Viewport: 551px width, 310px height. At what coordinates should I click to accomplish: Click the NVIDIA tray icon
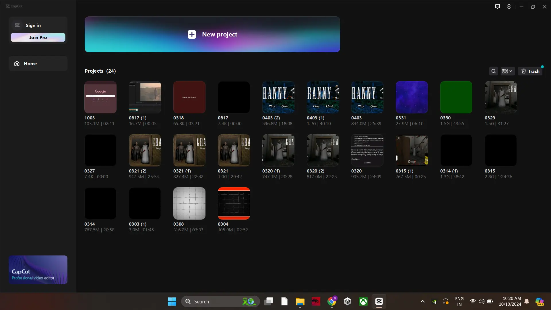click(x=434, y=301)
